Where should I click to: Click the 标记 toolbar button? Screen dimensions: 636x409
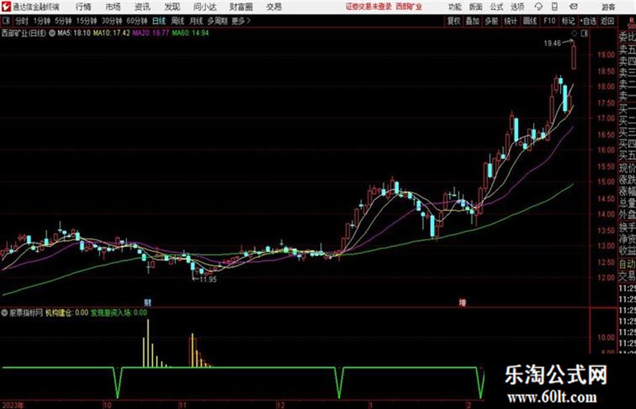click(x=568, y=21)
